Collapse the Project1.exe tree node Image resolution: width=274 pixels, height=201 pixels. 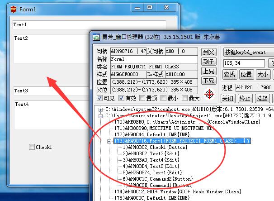pos(100,116)
